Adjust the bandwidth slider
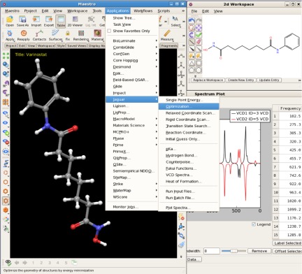 [x=233, y=251]
